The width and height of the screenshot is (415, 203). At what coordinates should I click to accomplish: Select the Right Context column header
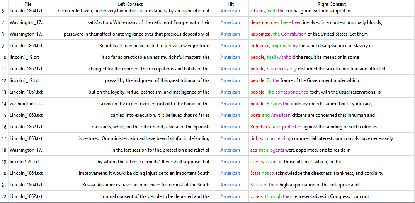pos(331,4)
